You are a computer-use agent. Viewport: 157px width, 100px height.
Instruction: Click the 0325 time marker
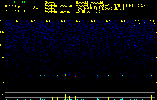(x=77, y=21)
